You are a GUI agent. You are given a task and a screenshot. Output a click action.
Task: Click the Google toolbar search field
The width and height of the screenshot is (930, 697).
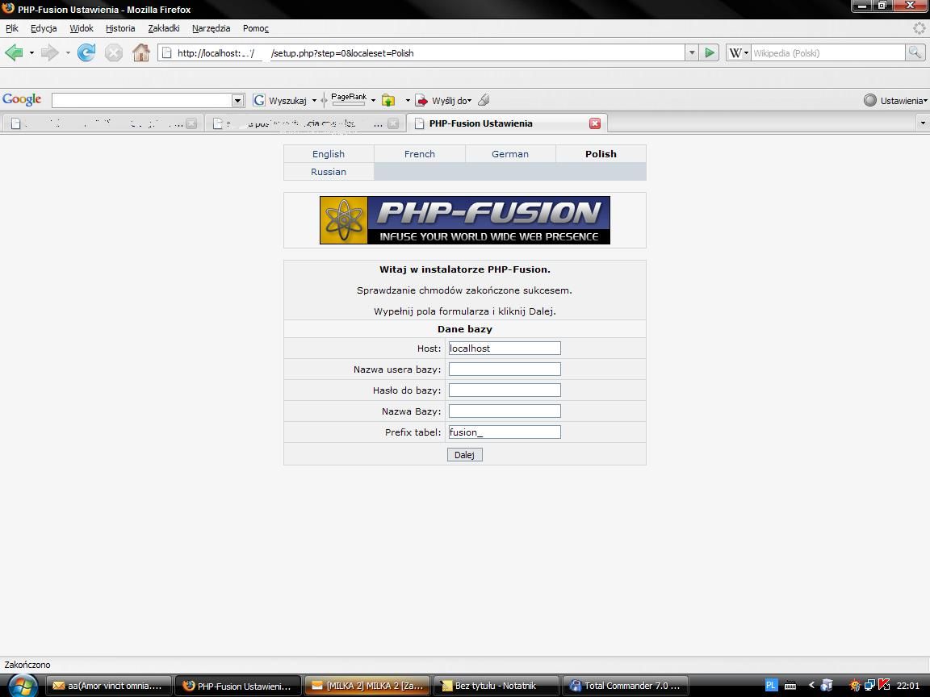click(x=142, y=100)
